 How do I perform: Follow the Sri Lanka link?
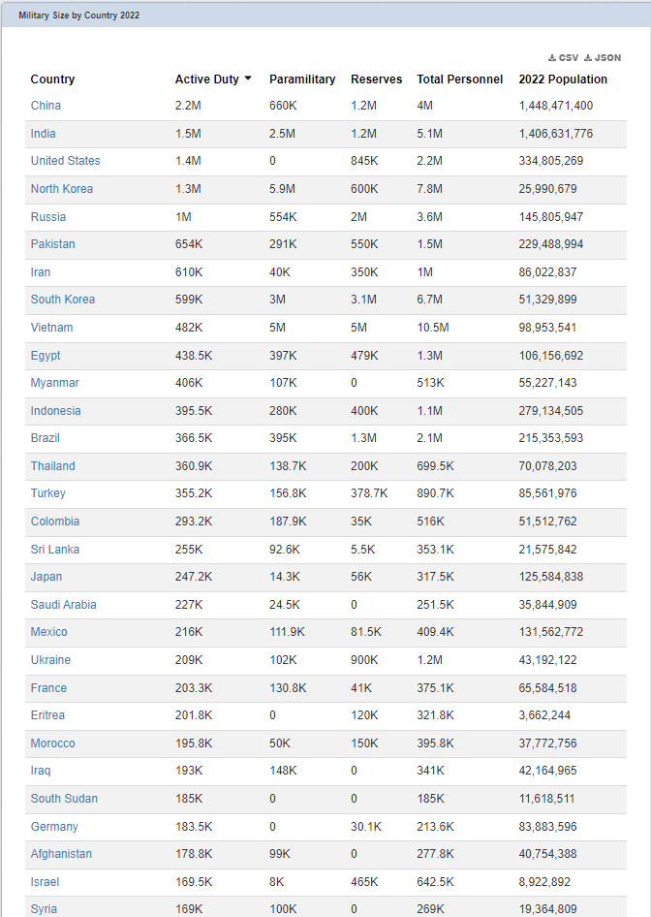(55, 550)
